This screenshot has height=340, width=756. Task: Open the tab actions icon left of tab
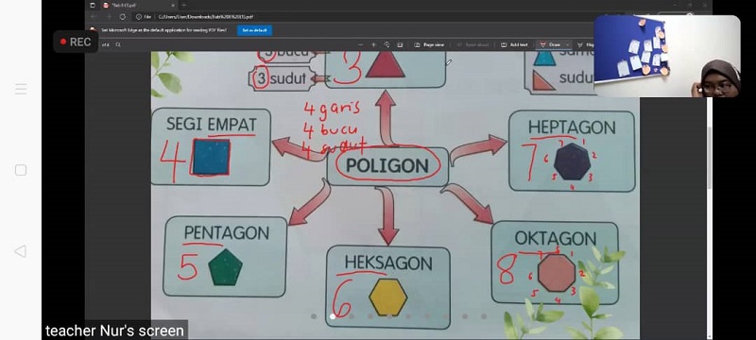pyautogui.click(x=93, y=6)
